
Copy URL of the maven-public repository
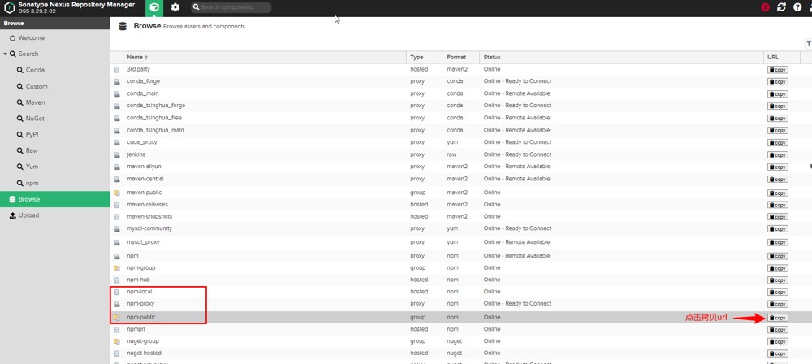[x=778, y=193]
